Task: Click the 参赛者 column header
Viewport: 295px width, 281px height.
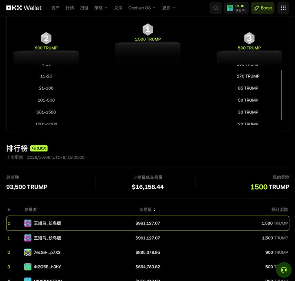Action: [30, 210]
